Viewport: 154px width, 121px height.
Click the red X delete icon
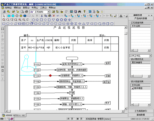click(54, 16)
